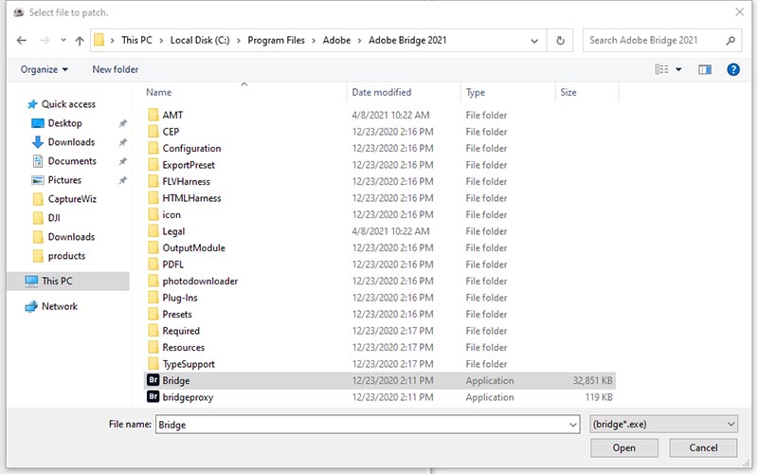Select the bridgeproxy application Br icon
The height and width of the screenshot is (474, 758).
[x=153, y=397]
